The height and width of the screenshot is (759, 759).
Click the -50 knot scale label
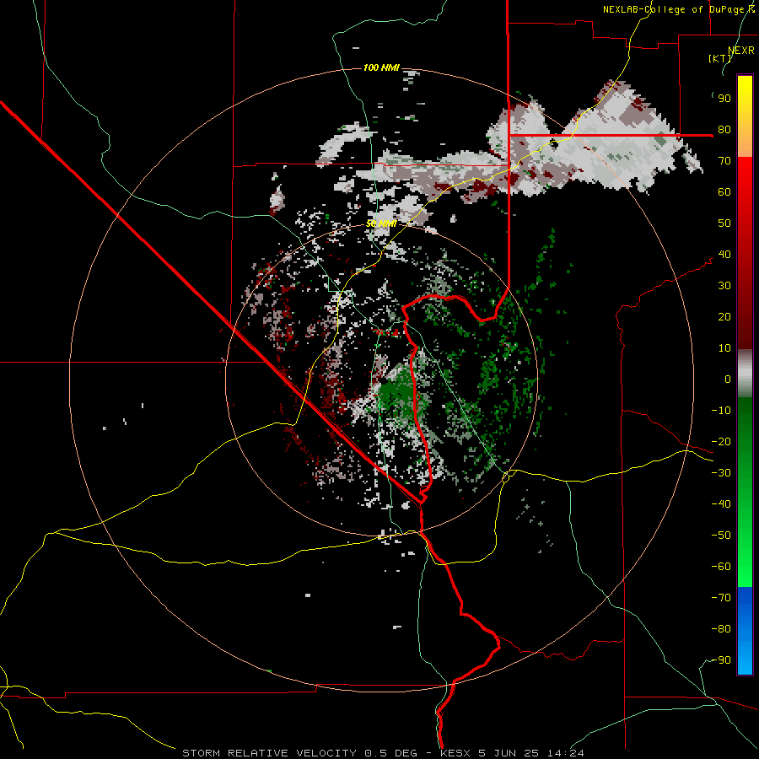(721, 536)
